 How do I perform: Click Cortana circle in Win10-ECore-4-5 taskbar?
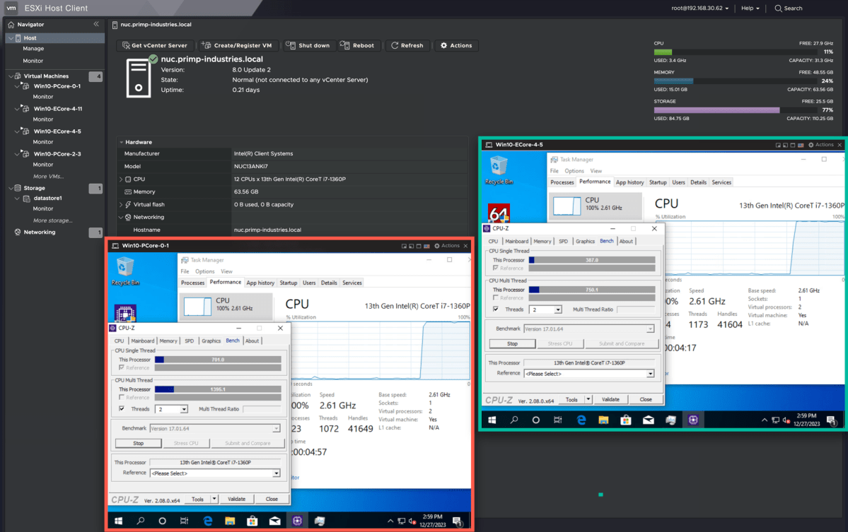(536, 420)
